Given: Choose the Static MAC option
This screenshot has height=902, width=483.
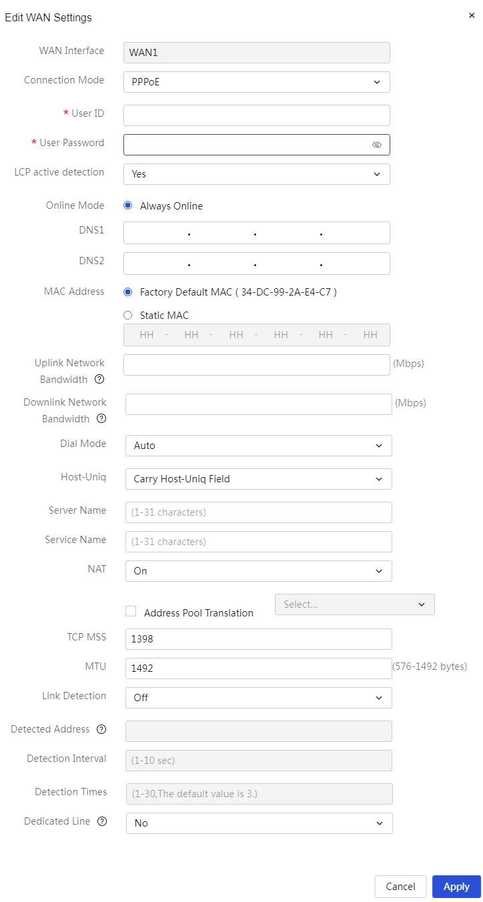Looking at the screenshot, I should pos(128,316).
